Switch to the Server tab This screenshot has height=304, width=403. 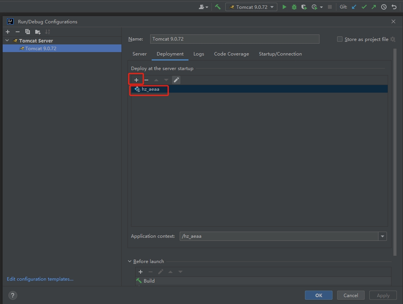pos(139,54)
